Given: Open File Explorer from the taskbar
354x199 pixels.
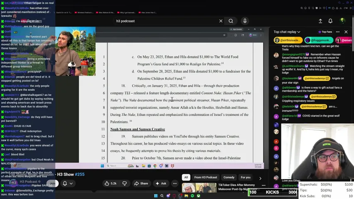Looking at the screenshot, I should tap(186, 196).
